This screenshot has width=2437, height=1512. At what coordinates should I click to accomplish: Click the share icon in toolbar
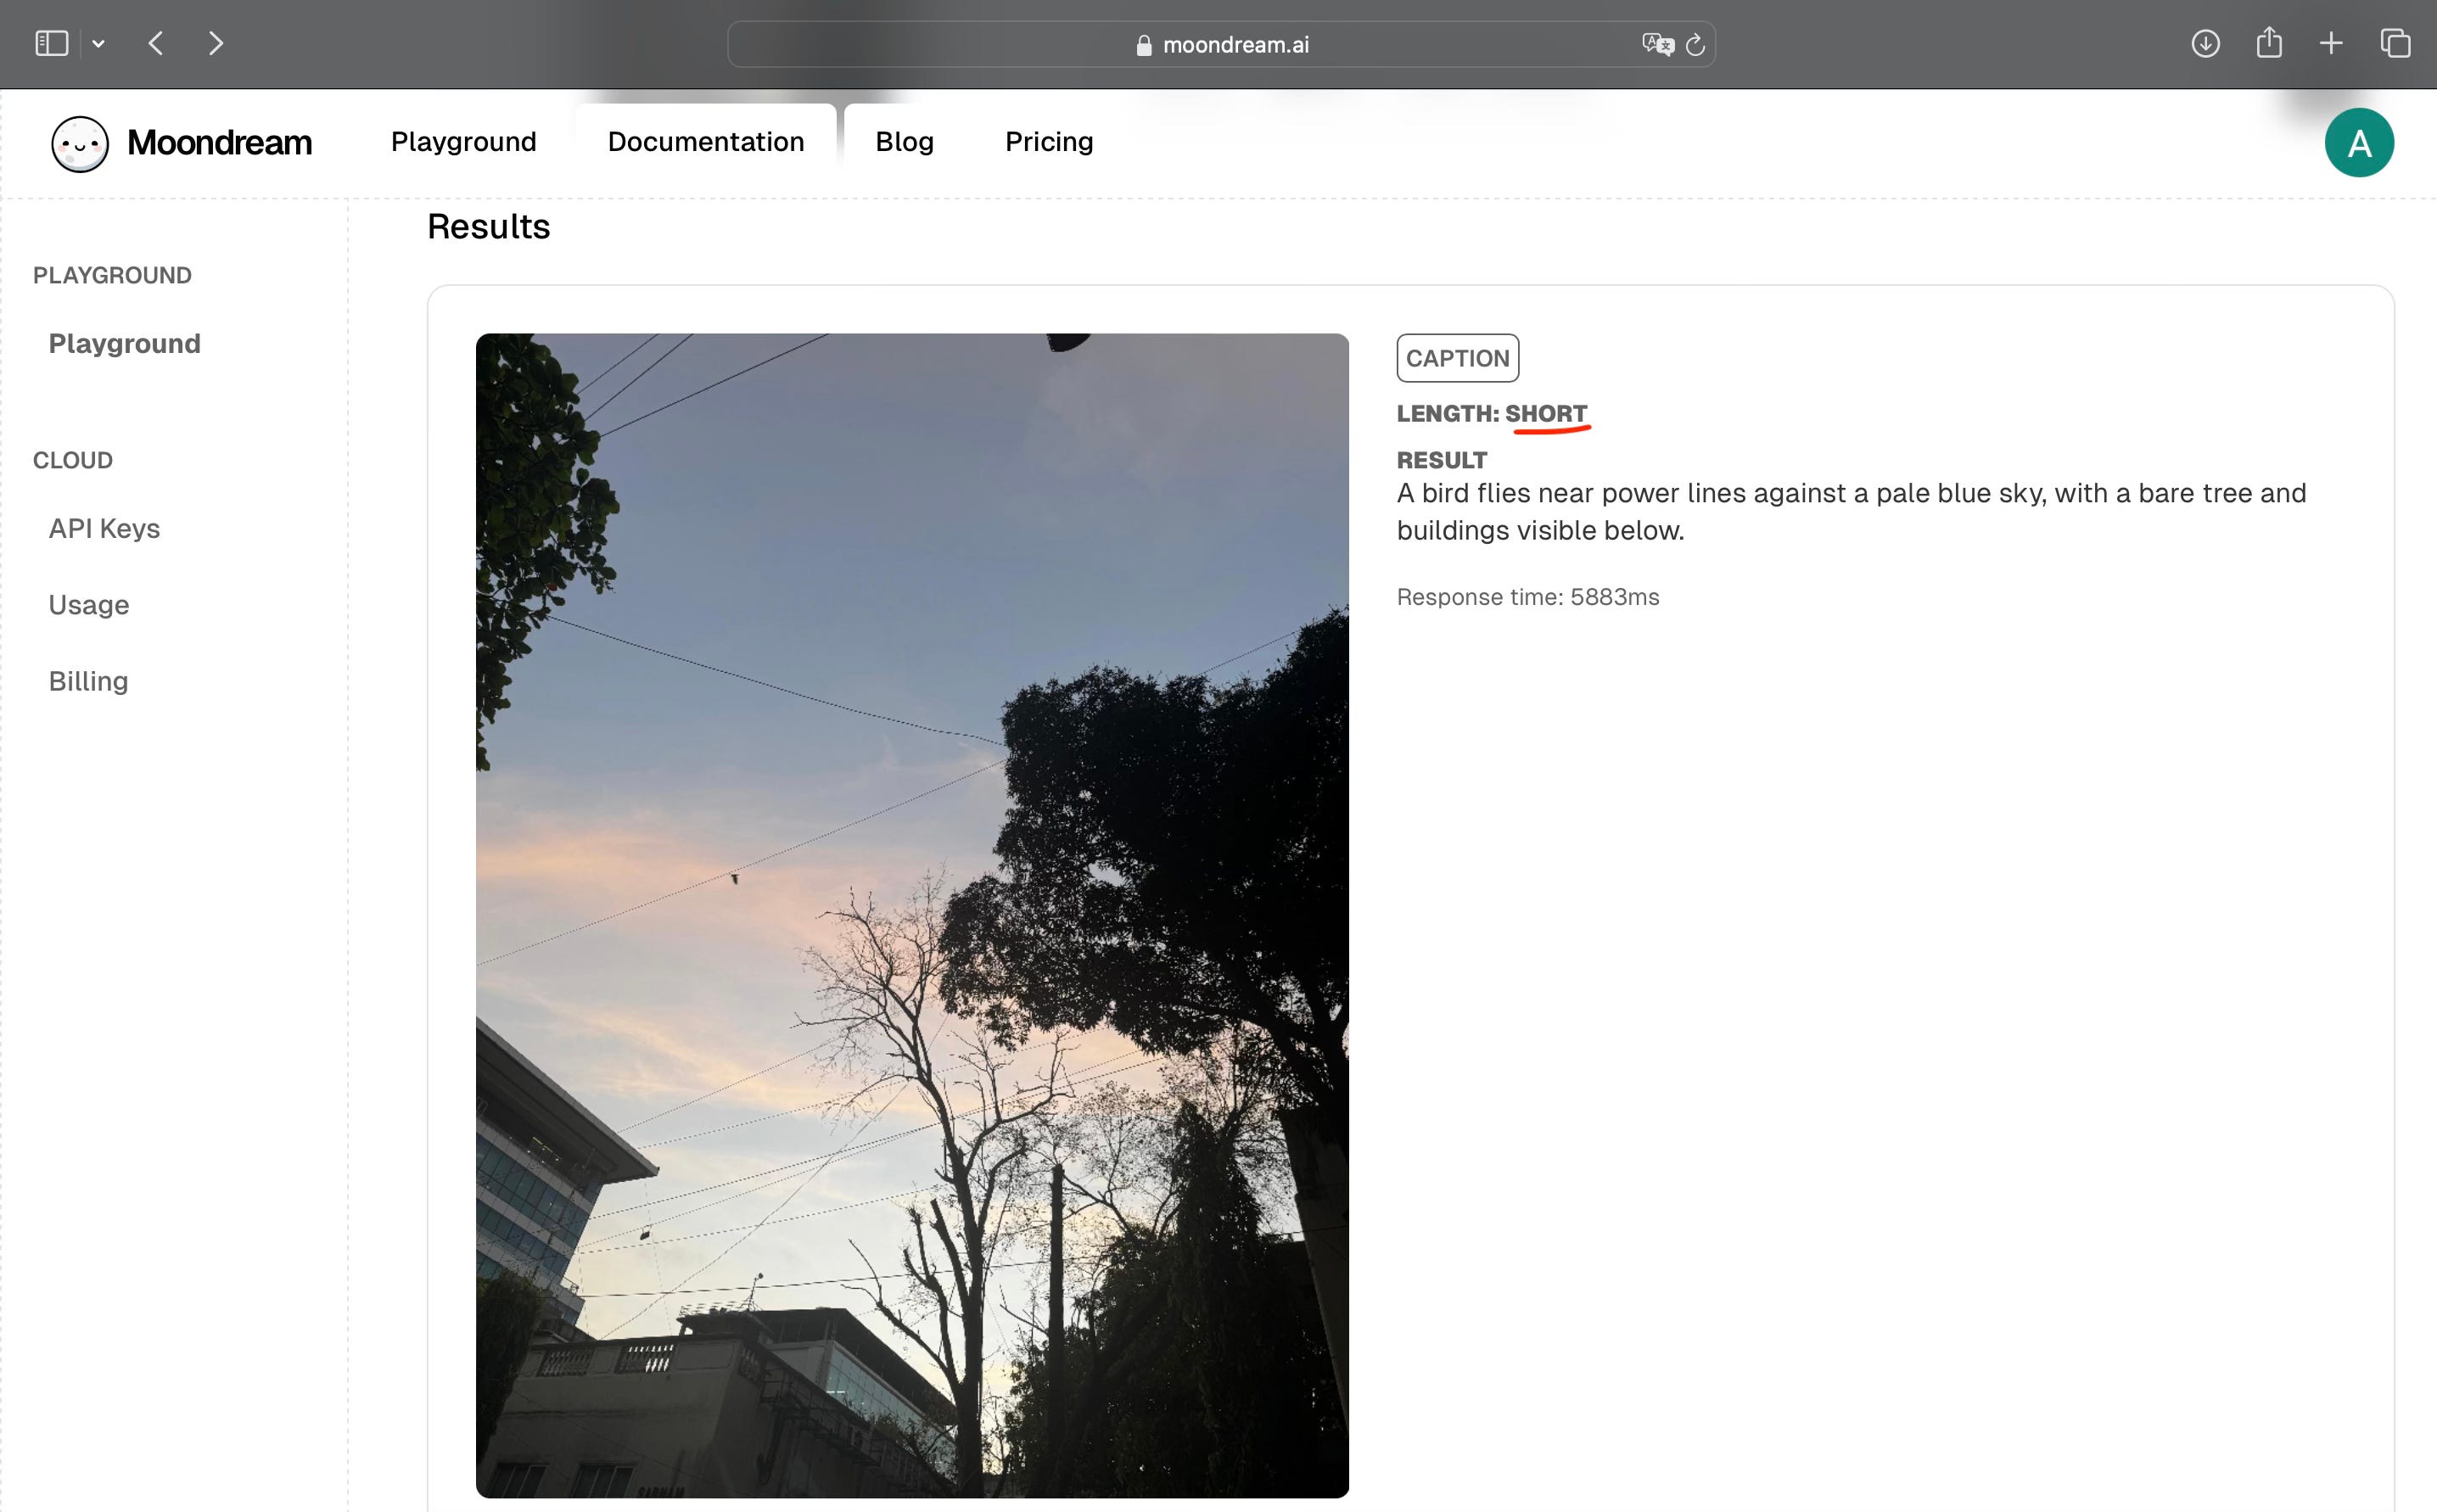tap(2269, 43)
